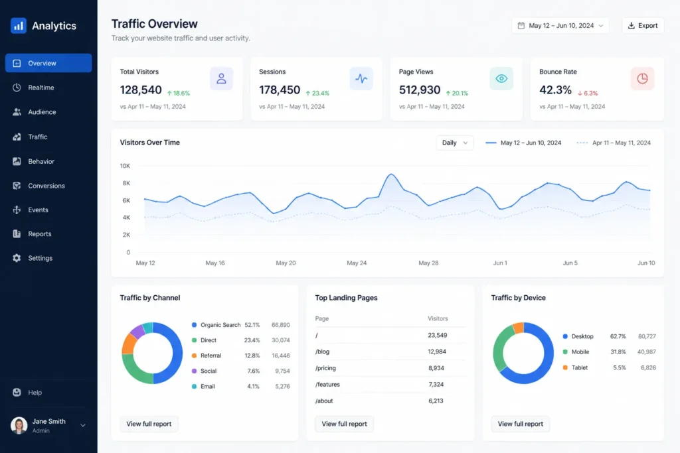Click the Traffic sidebar icon

click(x=17, y=137)
